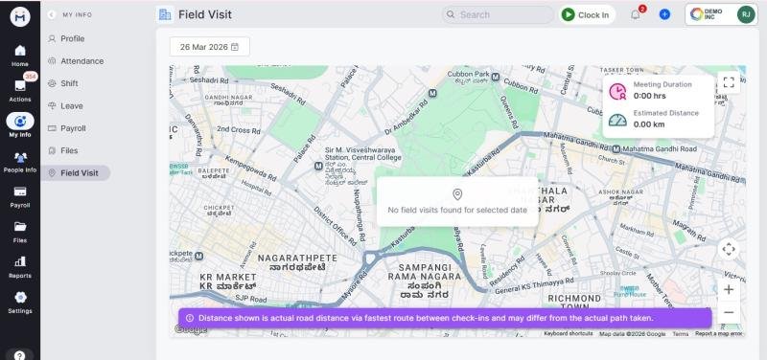Click the blue plus quick-add icon

coord(664,14)
